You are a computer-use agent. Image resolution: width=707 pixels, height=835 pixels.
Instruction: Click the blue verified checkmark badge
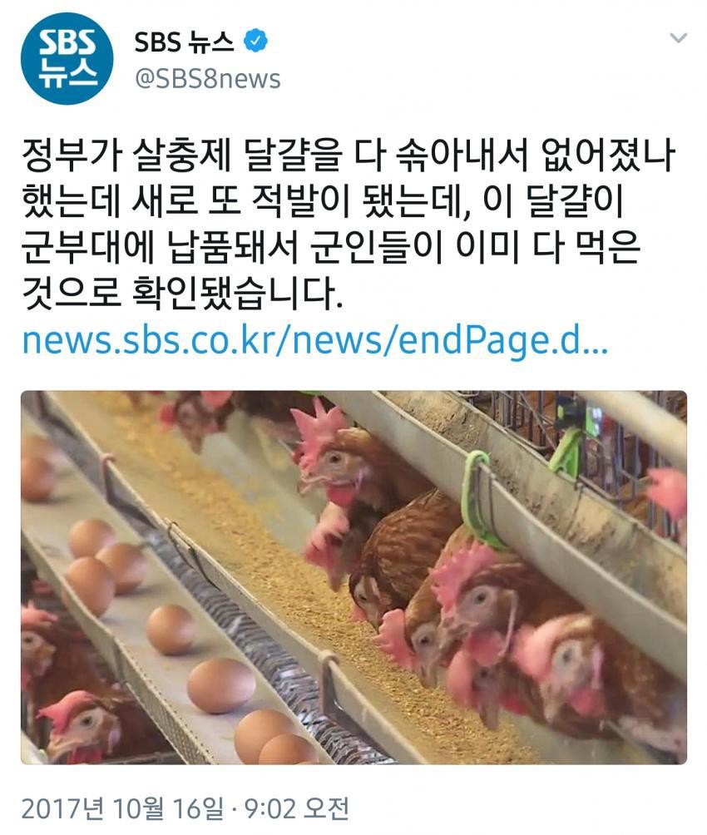coord(255,41)
